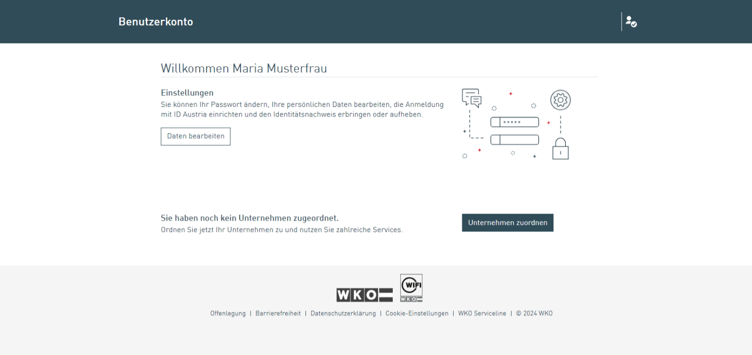Open the Barrierefreiheit footer link
The width and height of the screenshot is (752, 355).
tap(278, 313)
